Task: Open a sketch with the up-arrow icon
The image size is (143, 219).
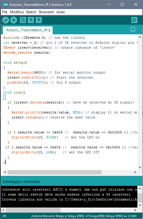Action: click(x=31, y=20)
